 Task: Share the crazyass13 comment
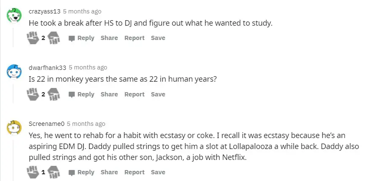point(109,38)
